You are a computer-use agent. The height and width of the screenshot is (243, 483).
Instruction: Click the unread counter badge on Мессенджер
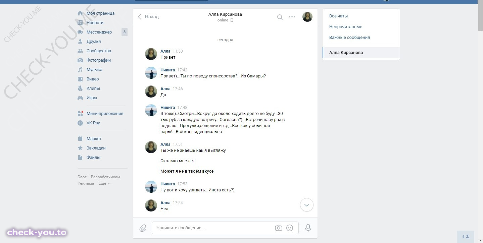(125, 32)
